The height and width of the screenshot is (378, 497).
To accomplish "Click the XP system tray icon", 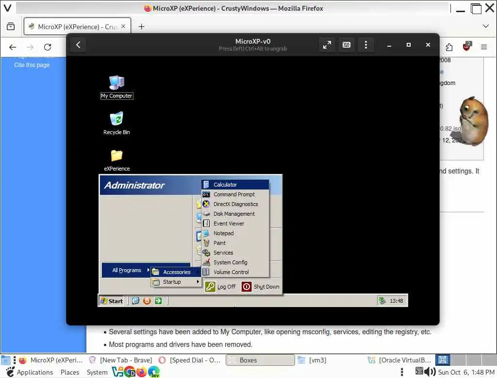I will 382,301.
